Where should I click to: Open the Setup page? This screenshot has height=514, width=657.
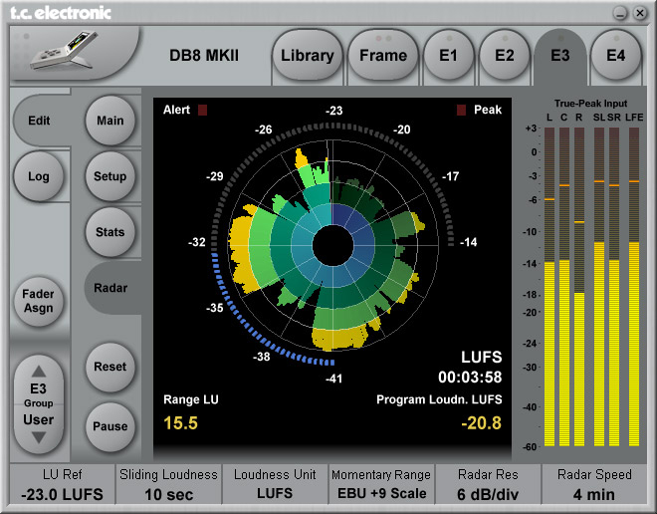(109, 176)
